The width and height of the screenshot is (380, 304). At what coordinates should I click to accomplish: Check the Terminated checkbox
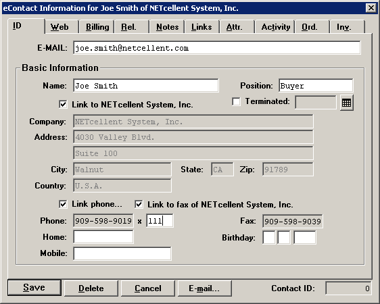(236, 101)
